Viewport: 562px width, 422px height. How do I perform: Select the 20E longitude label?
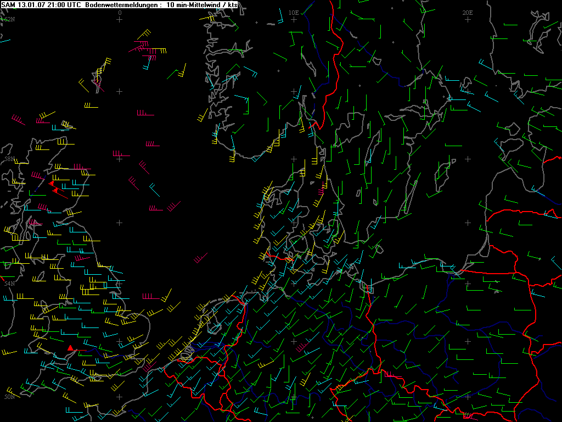[x=468, y=12]
